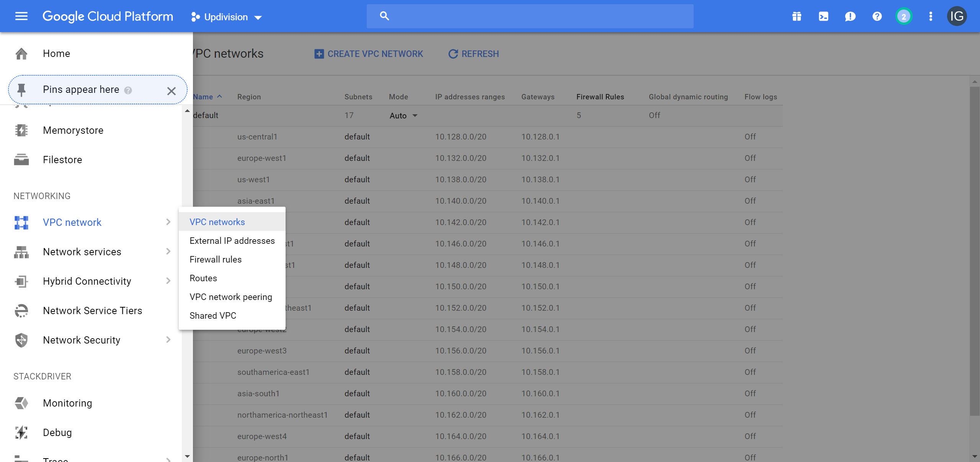
Task: Click the Network services icon
Action: (21, 252)
